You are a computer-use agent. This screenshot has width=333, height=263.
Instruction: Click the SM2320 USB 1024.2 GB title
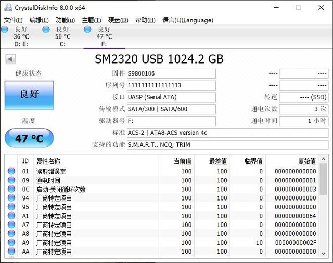[x=159, y=59]
